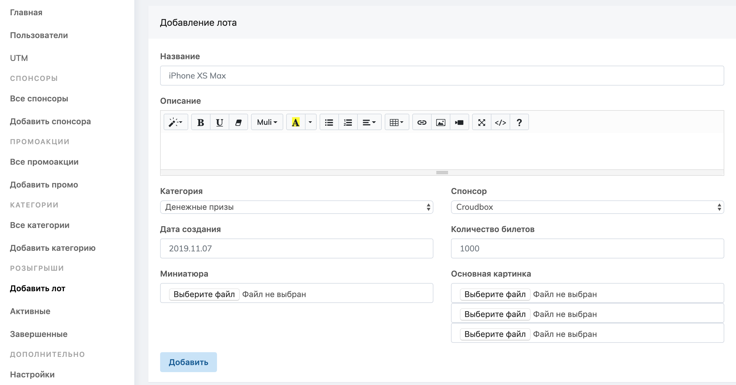Open the editor help question mark
Image resolution: width=736 pixels, height=385 pixels.
[519, 122]
